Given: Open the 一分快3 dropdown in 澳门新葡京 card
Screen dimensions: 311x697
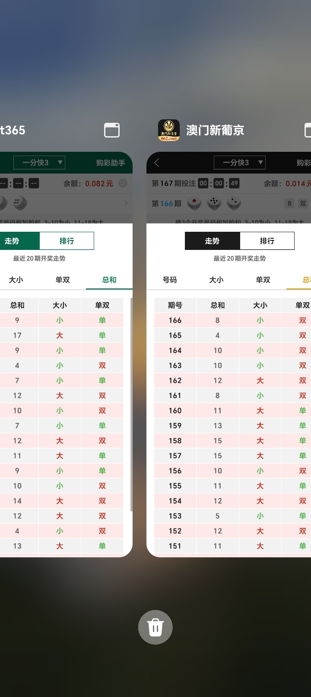Looking at the screenshot, I should 240,163.
